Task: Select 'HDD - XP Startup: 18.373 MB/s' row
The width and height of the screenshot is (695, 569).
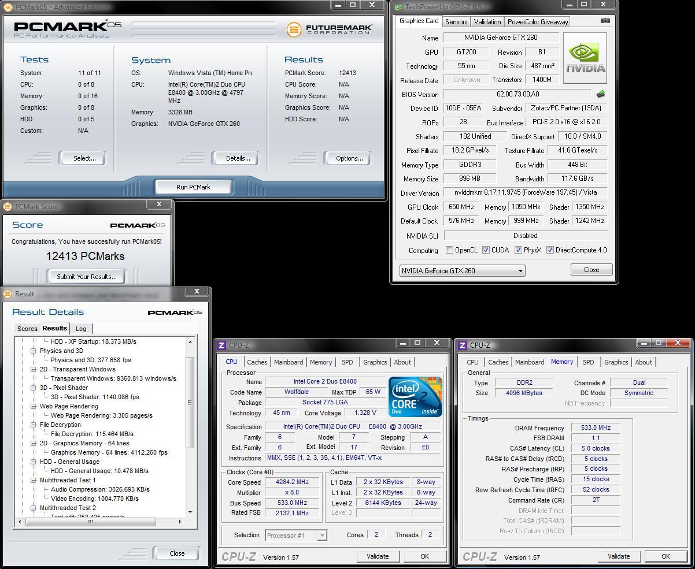Action: (x=94, y=341)
